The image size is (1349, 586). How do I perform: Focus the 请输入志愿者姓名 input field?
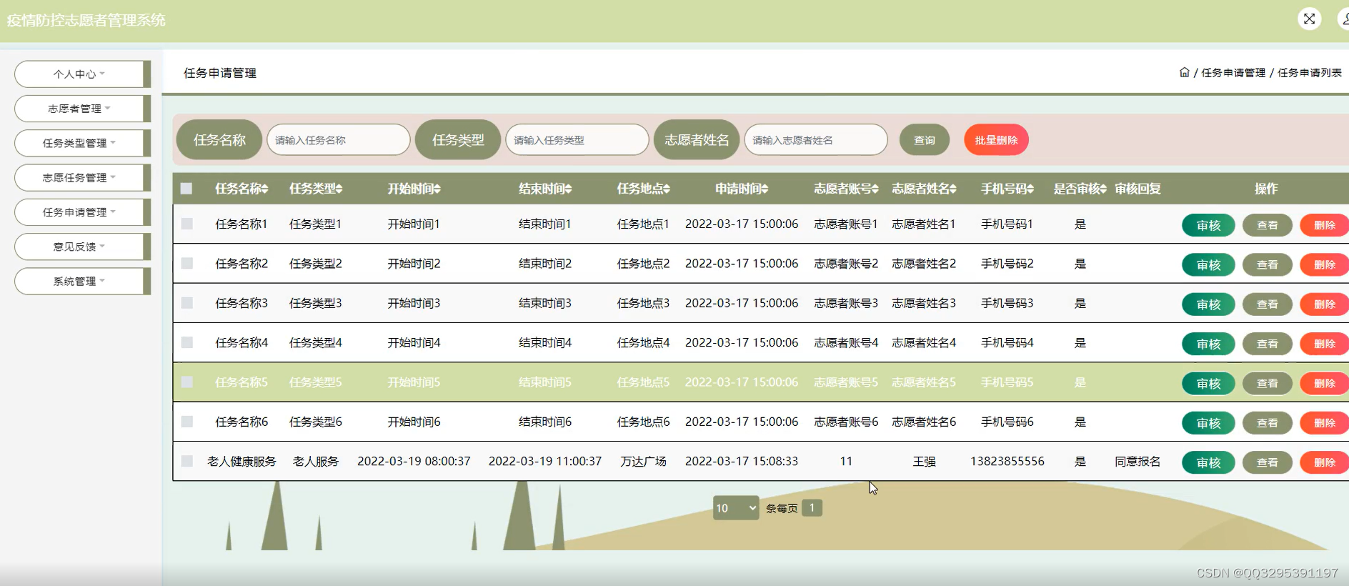point(816,140)
